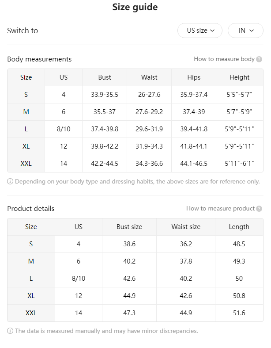Click the 8/10 US cell in Product details

tap(79, 279)
